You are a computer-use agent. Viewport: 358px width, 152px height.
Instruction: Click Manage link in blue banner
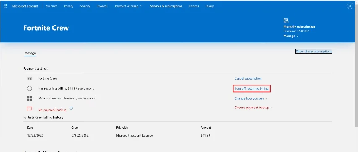tap(291, 36)
